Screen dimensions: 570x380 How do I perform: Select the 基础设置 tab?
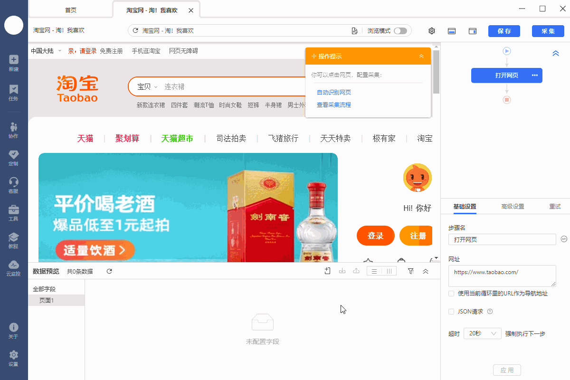click(465, 207)
